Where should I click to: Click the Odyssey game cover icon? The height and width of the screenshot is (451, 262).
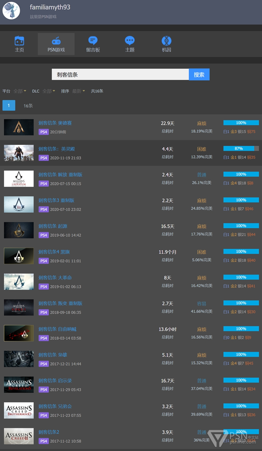[x=19, y=127]
